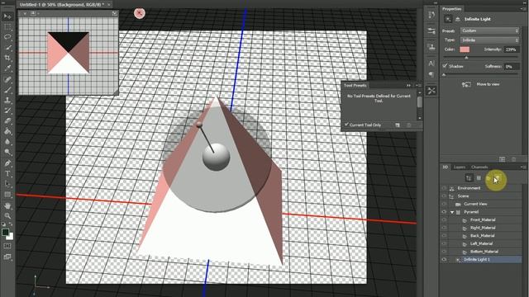Image resolution: width=529 pixels, height=297 pixels.
Task: Select the Eraser tool
Action: point(7,121)
